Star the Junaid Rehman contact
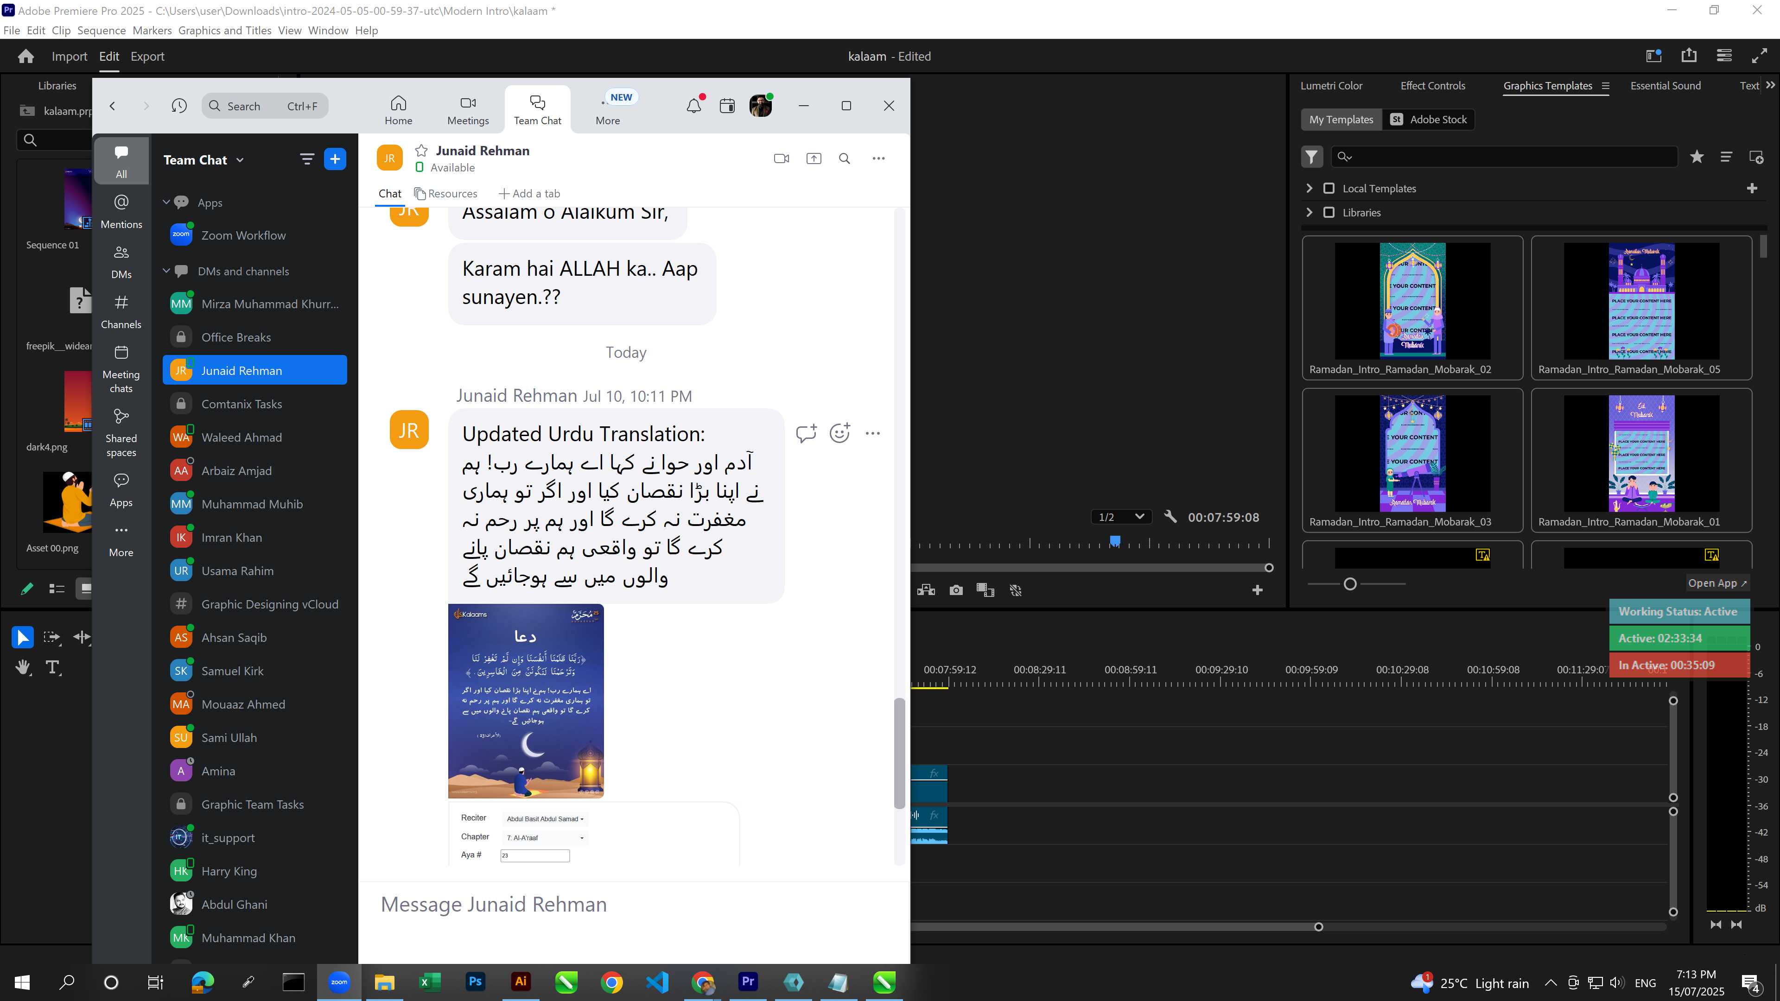Screen dimensions: 1780x1001 [x=421, y=151]
